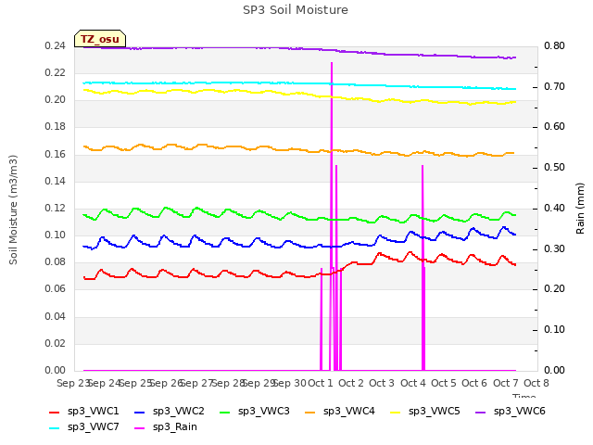Image resolution: width=593 pixels, height=445 pixels.
Task: Click the Sep 30 x-axis date label
Action: pos(290,383)
